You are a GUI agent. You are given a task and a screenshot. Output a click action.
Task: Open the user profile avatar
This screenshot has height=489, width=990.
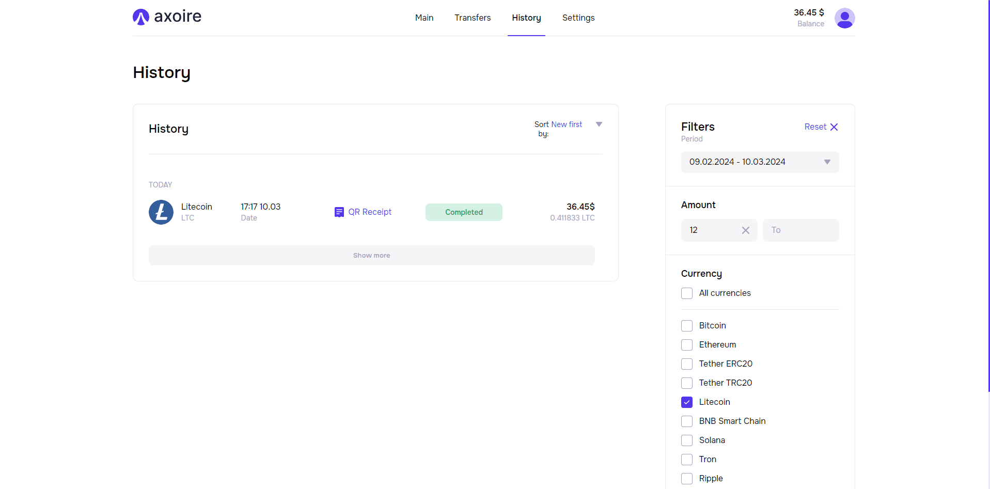tap(844, 18)
